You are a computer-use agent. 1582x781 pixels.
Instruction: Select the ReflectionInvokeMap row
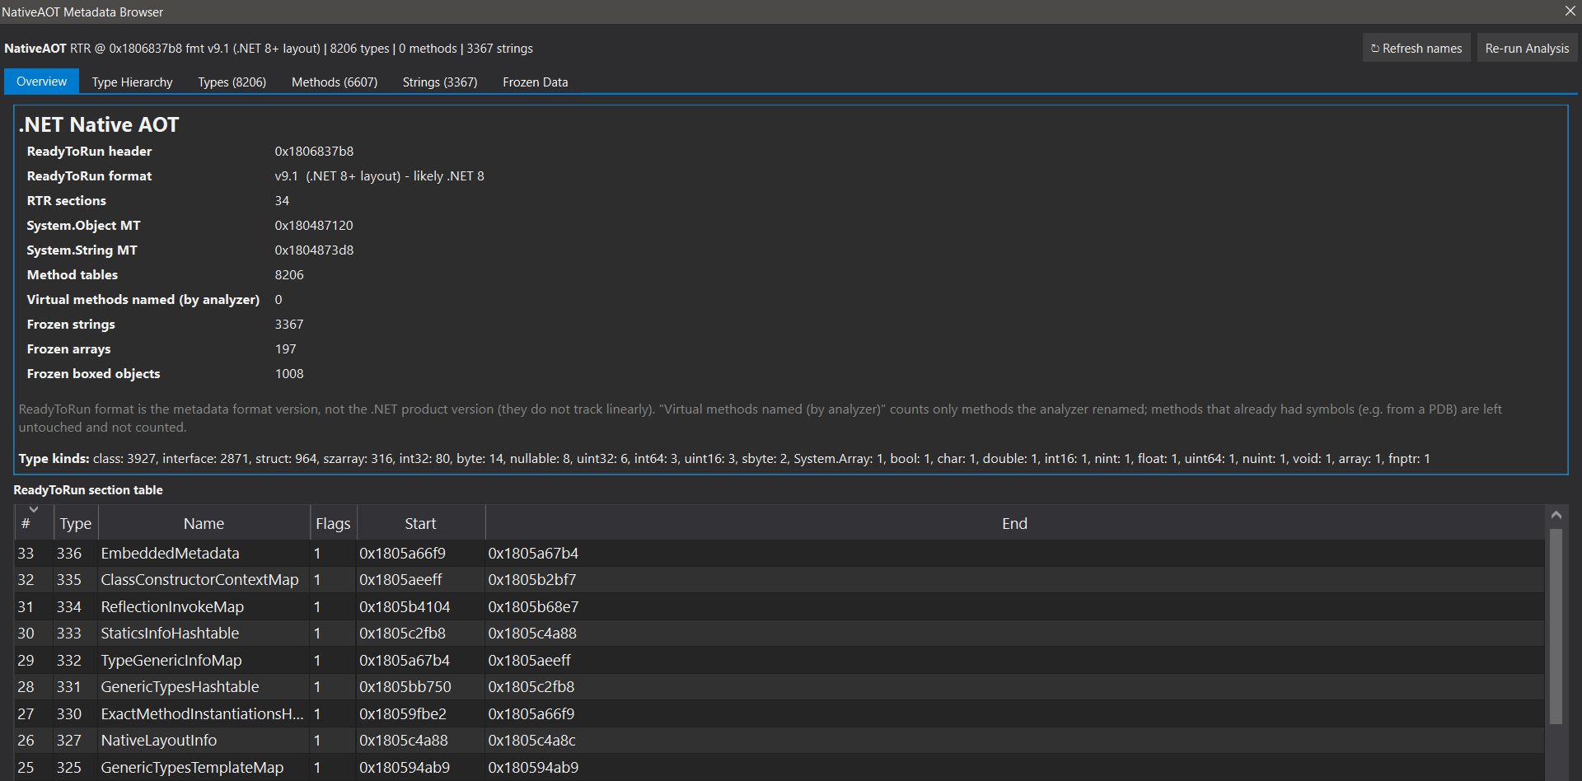tap(779, 606)
